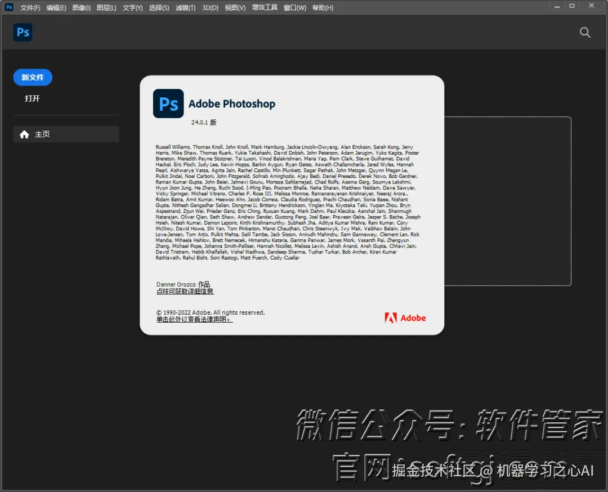Click the 24.0.1 版 version text
608x492 pixels.
204,122
